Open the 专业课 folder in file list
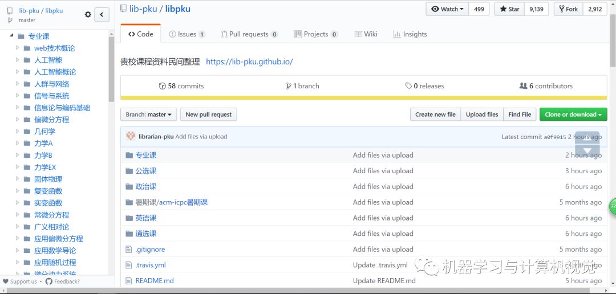This screenshot has width=616, height=294. (146, 155)
